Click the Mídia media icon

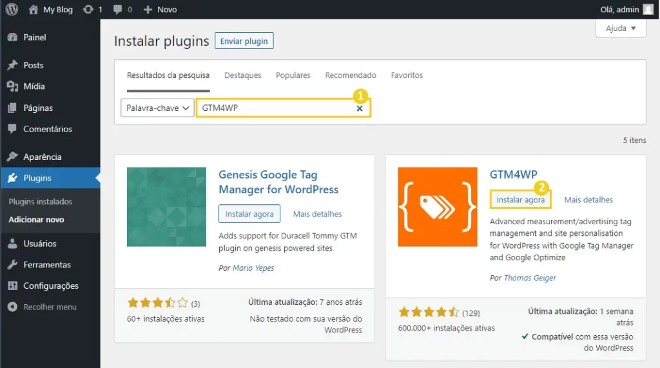(x=13, y=86)
